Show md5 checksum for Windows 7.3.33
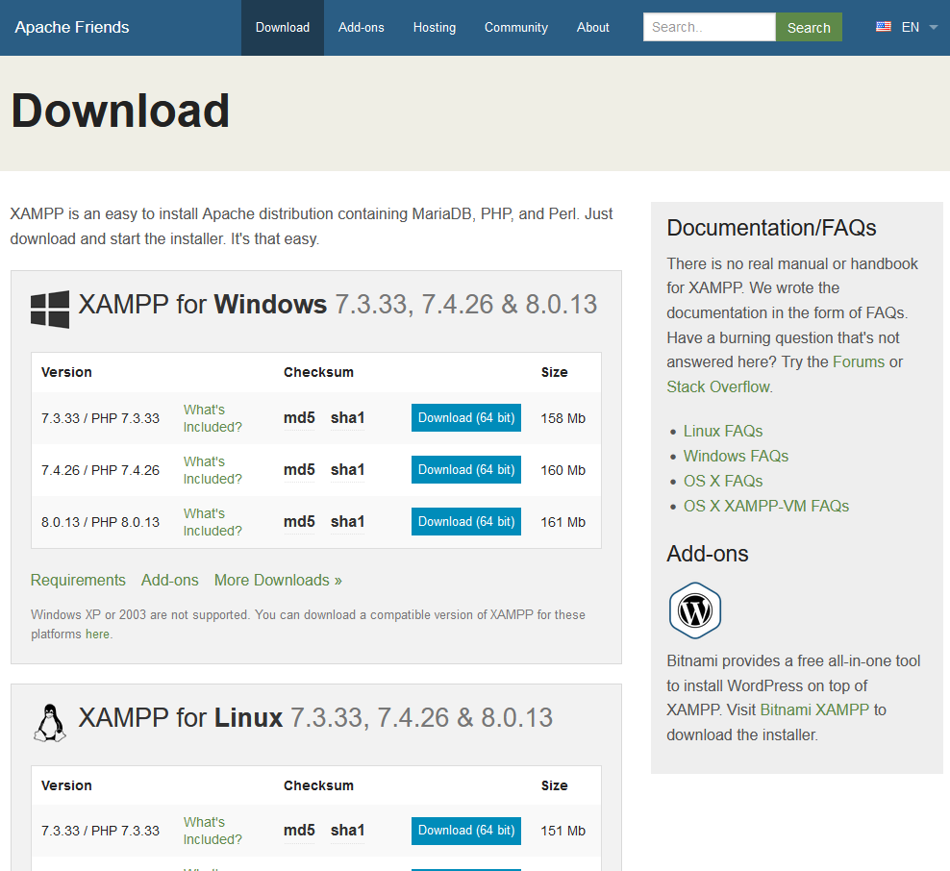Screen dimensions: 950x871 click(x=299, y=418)
